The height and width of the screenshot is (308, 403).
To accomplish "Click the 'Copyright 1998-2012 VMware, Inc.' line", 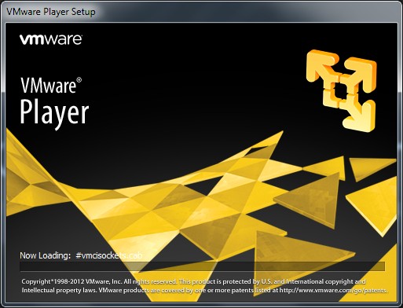I will [x=71, y=281].
